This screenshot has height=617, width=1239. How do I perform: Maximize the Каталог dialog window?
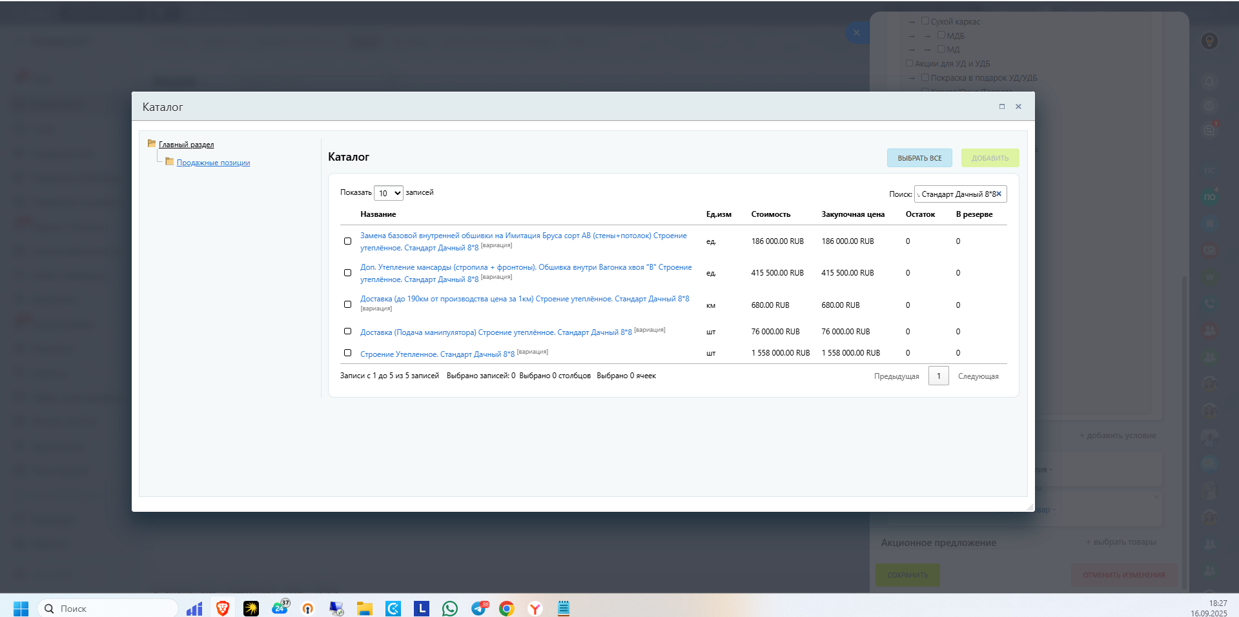(1002, 106)
